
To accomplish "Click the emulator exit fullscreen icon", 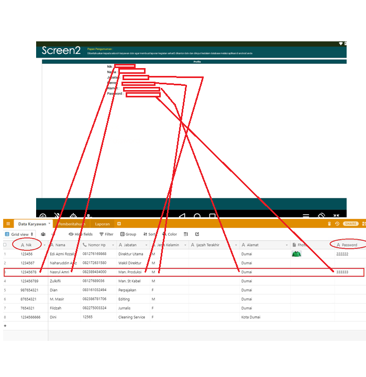I will point(336,215).
